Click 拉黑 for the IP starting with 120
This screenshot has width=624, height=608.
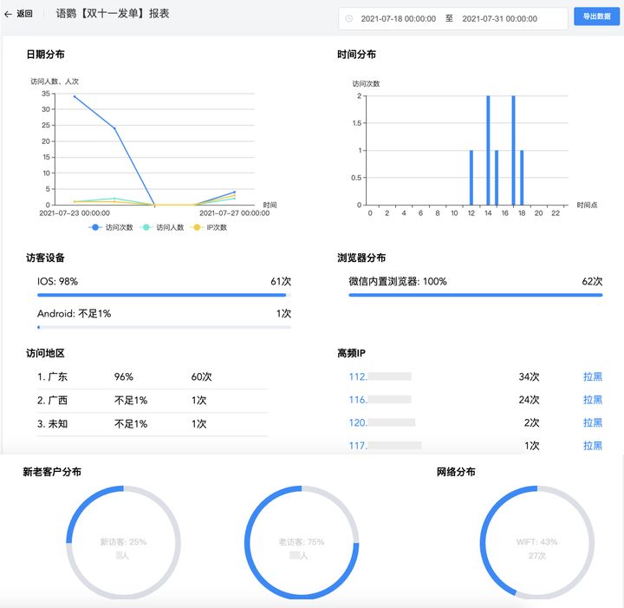[592, 422]
